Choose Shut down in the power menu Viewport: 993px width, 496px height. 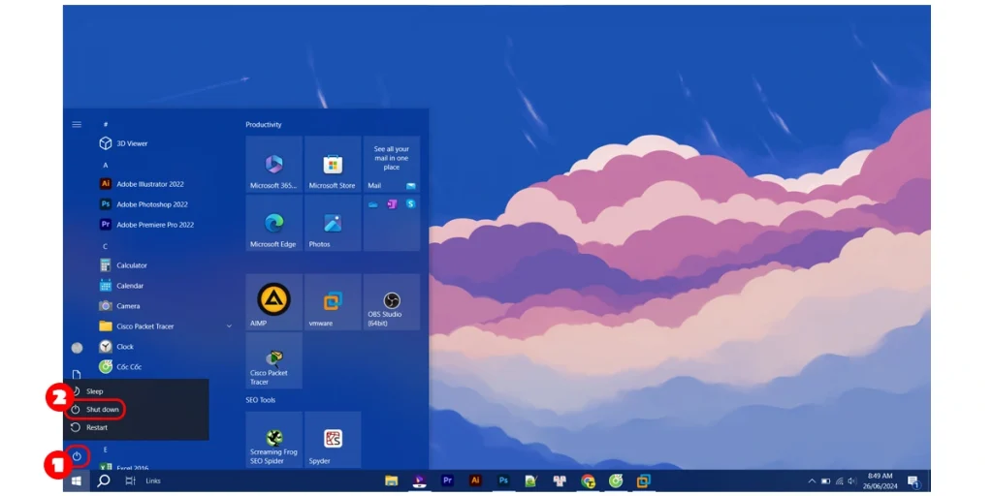click(x=136, y=410)
